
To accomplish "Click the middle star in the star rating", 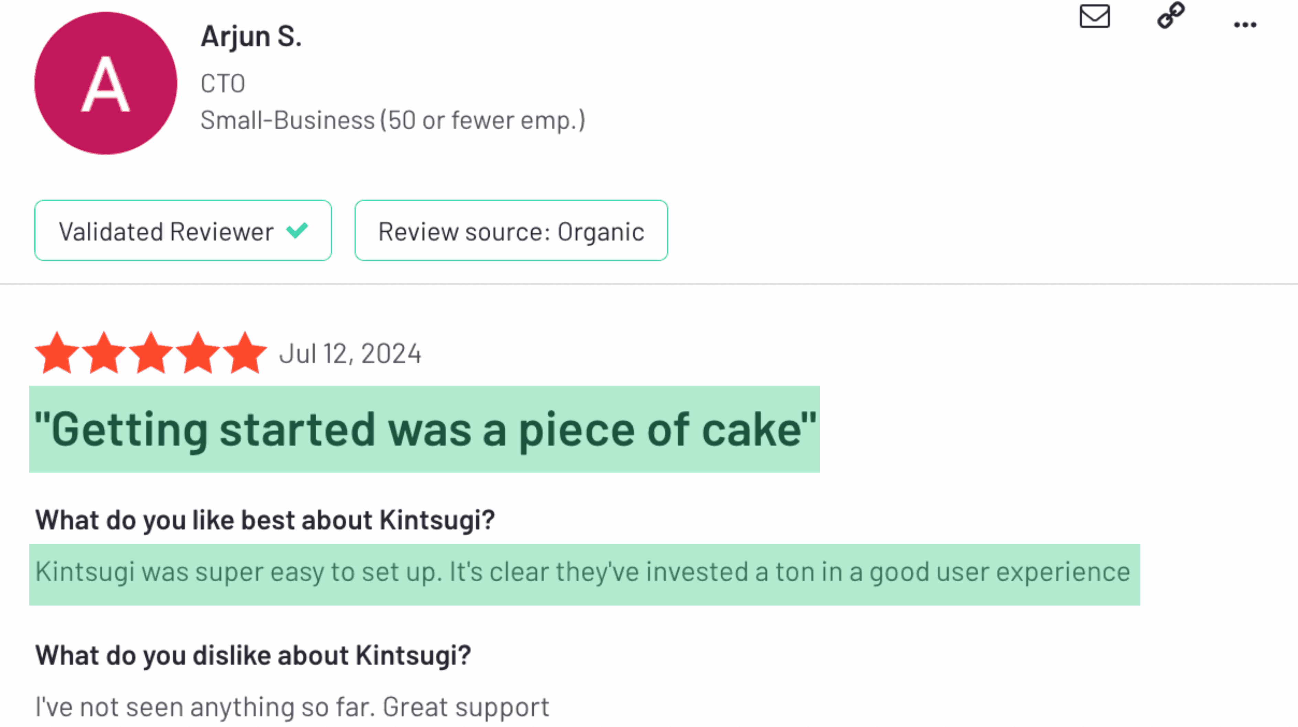I will pos(151,353).
